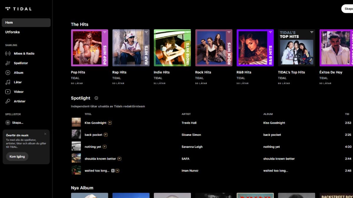Open the Mixes & Radio icon
Image resolution: width=353 pixels, height=198 pixels.
click(x=8, y=54)
